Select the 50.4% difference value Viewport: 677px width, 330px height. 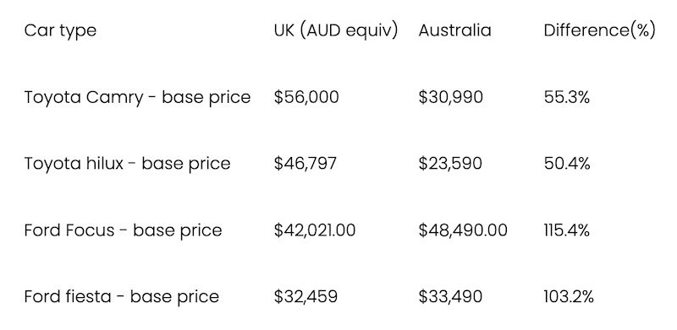click(x=566, y=163)
